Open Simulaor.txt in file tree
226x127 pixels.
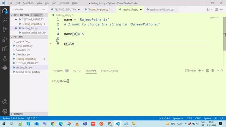[23, 50]
